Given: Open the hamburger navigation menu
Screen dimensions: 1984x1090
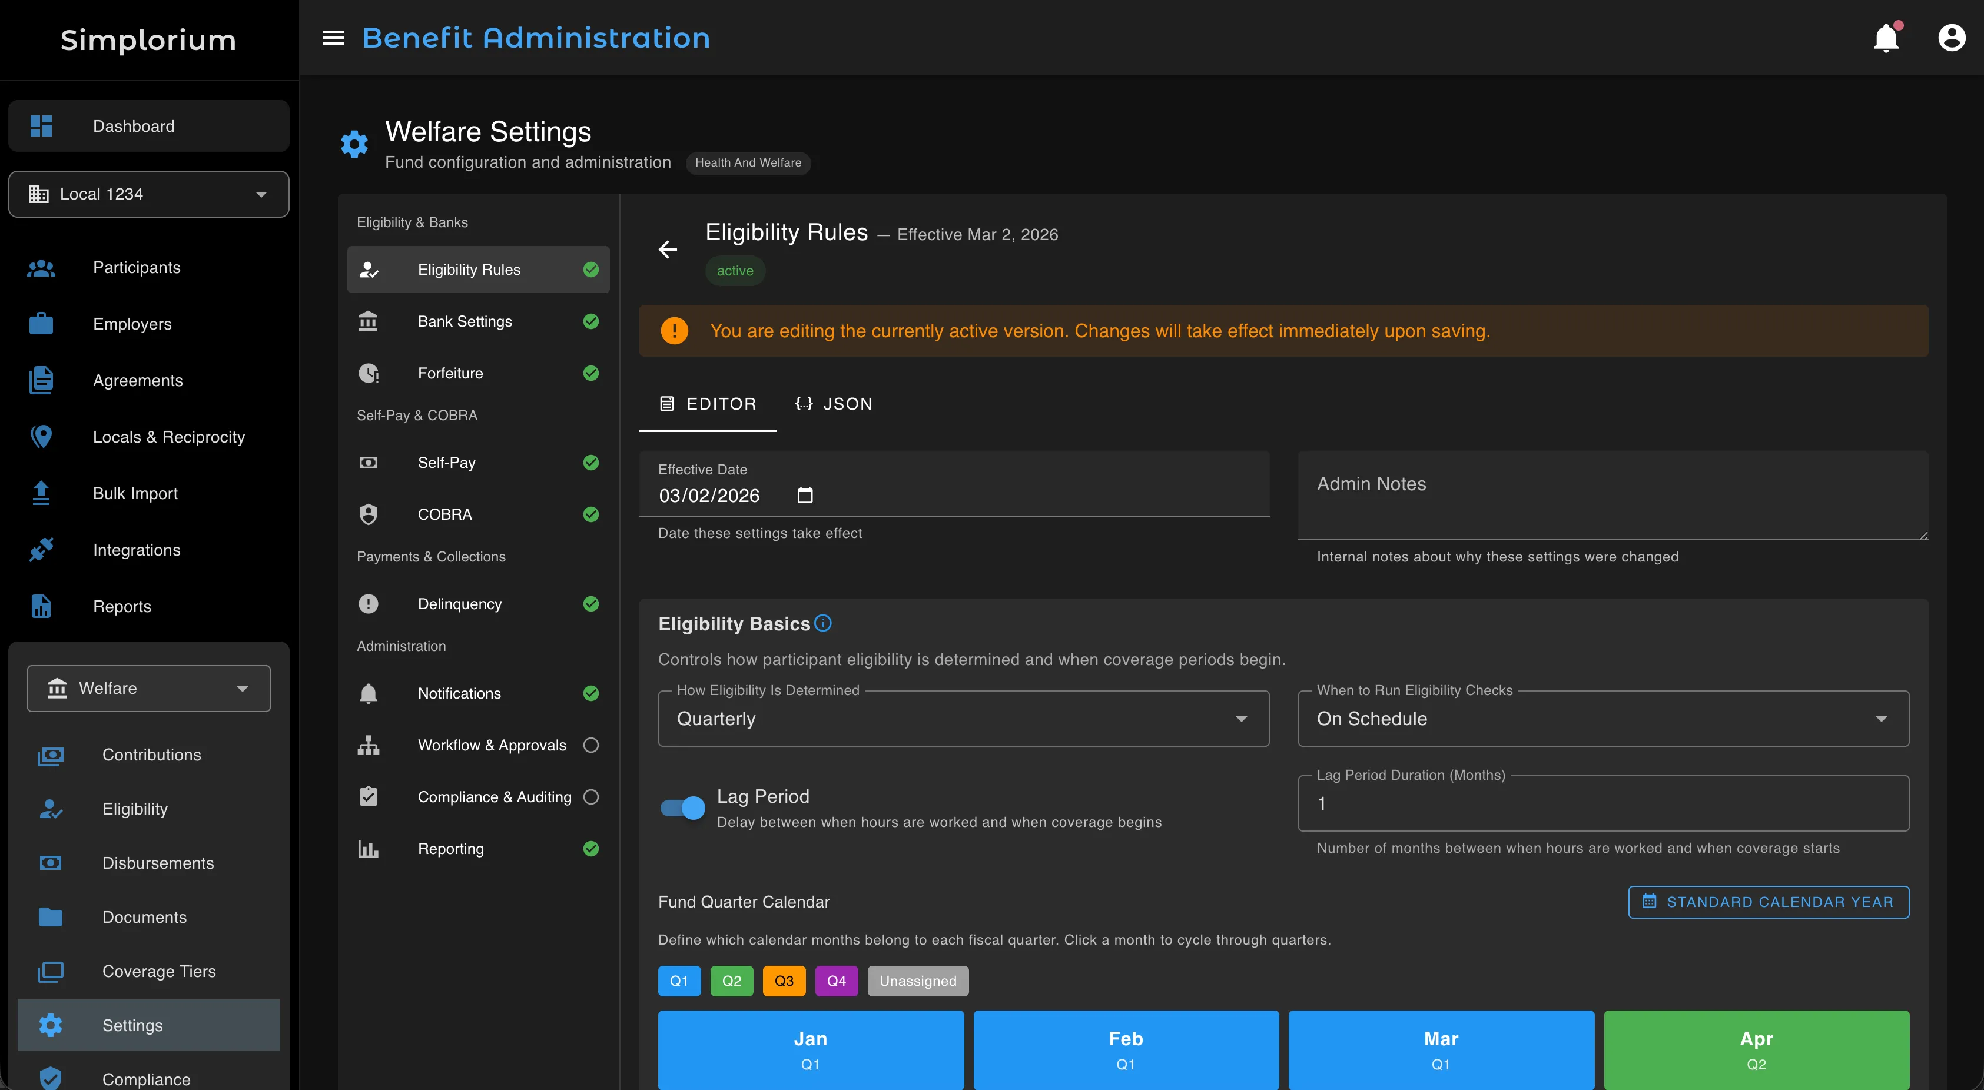Looking at the screenshot, I should pos(333,37).
